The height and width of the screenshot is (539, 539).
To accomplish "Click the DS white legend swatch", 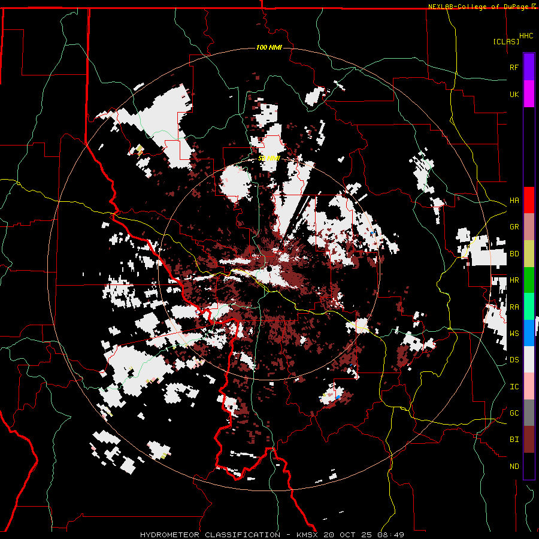I will [529, 359].
